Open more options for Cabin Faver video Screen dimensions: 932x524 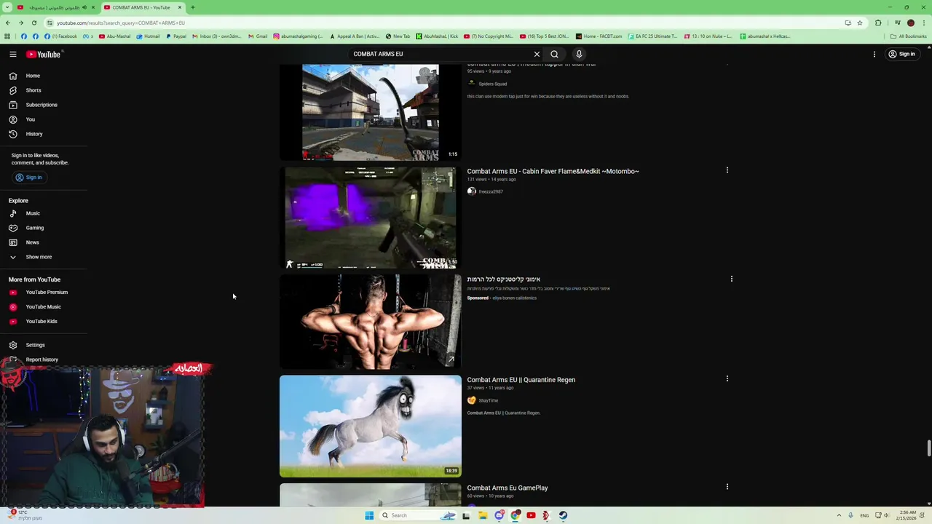[x=727, y=170]
